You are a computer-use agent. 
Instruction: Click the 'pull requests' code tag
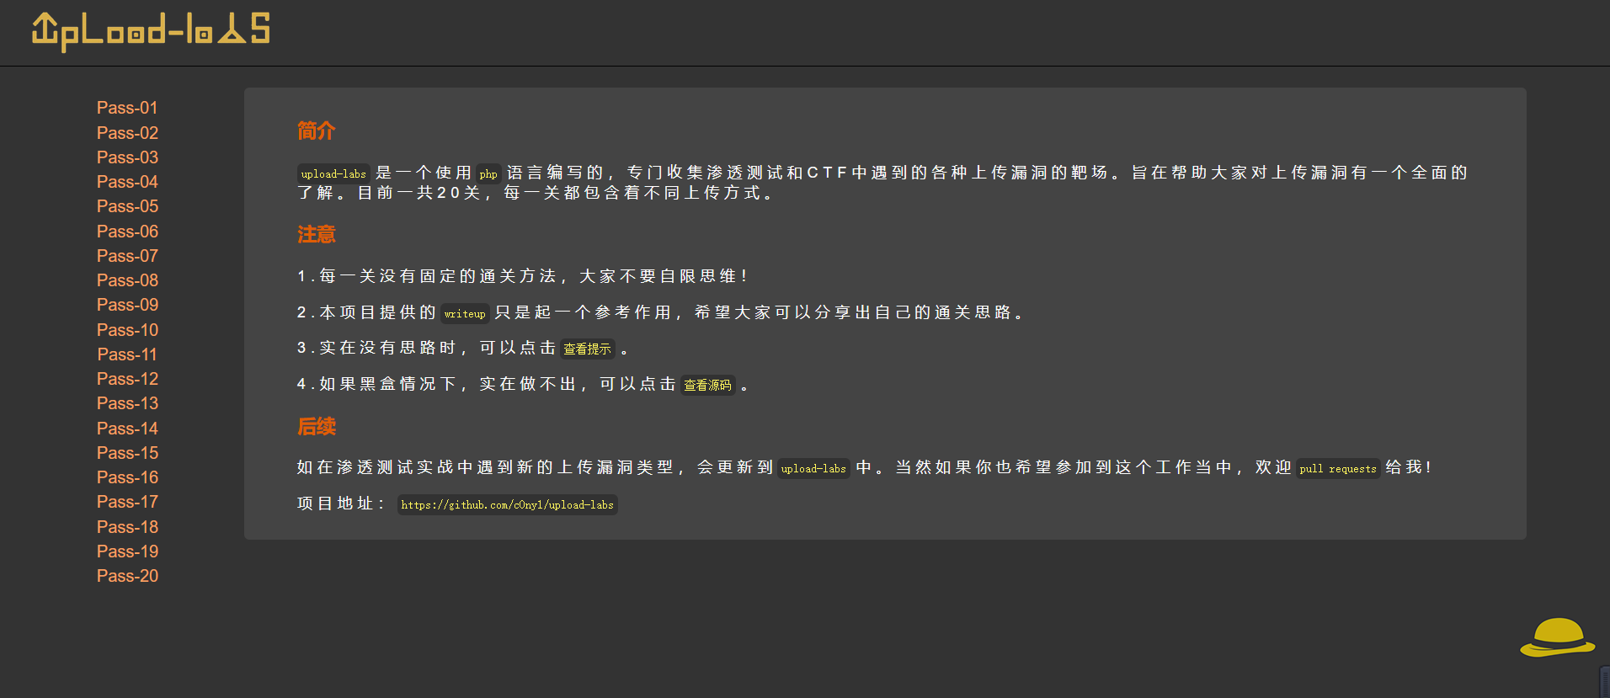tap(1338, 469)
